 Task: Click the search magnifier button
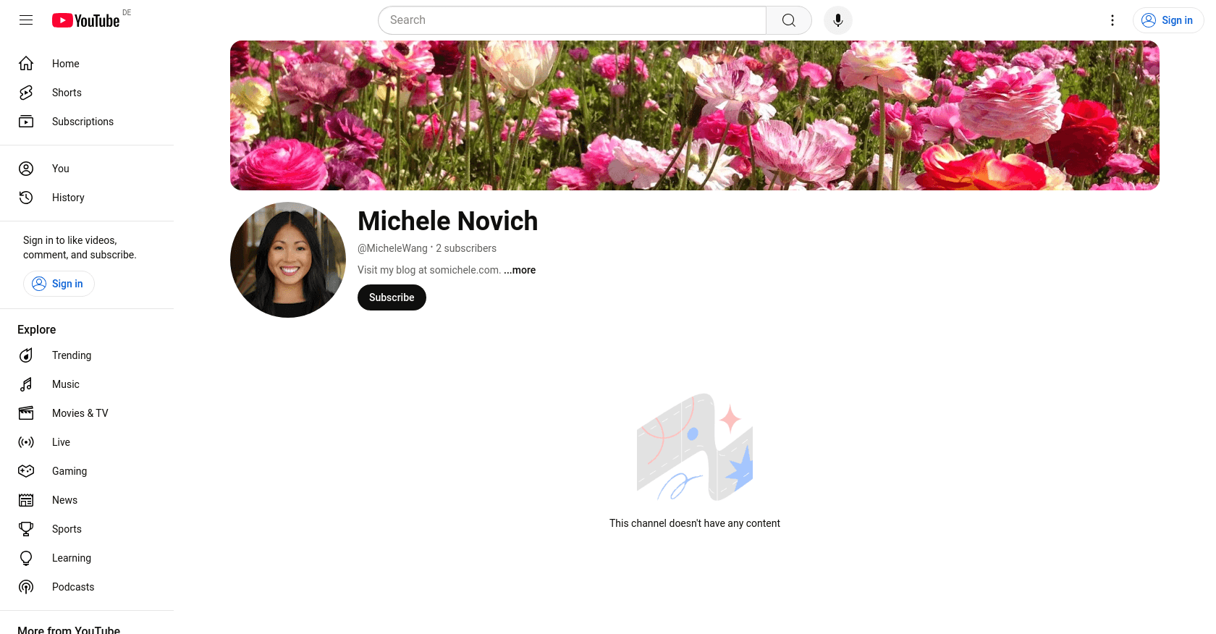788,20
